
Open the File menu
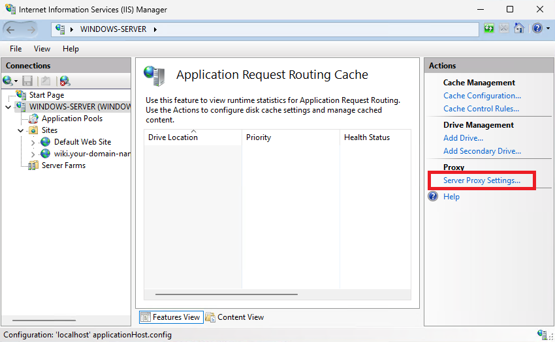[16, 49]
